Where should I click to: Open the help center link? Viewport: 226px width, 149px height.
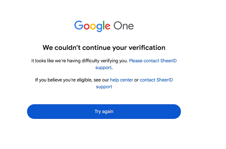(x=122, y=80)
